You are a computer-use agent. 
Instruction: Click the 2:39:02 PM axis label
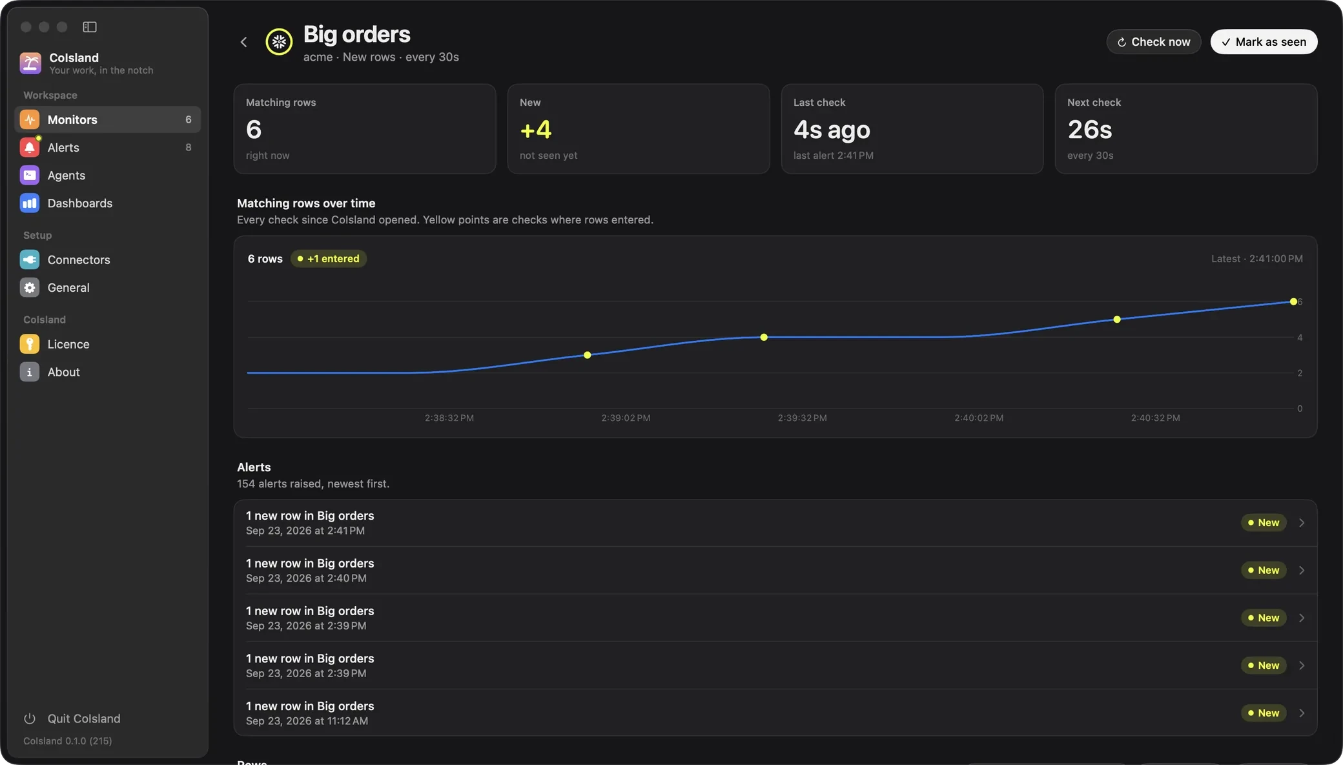pyautogui.click(x=626, y=418)
